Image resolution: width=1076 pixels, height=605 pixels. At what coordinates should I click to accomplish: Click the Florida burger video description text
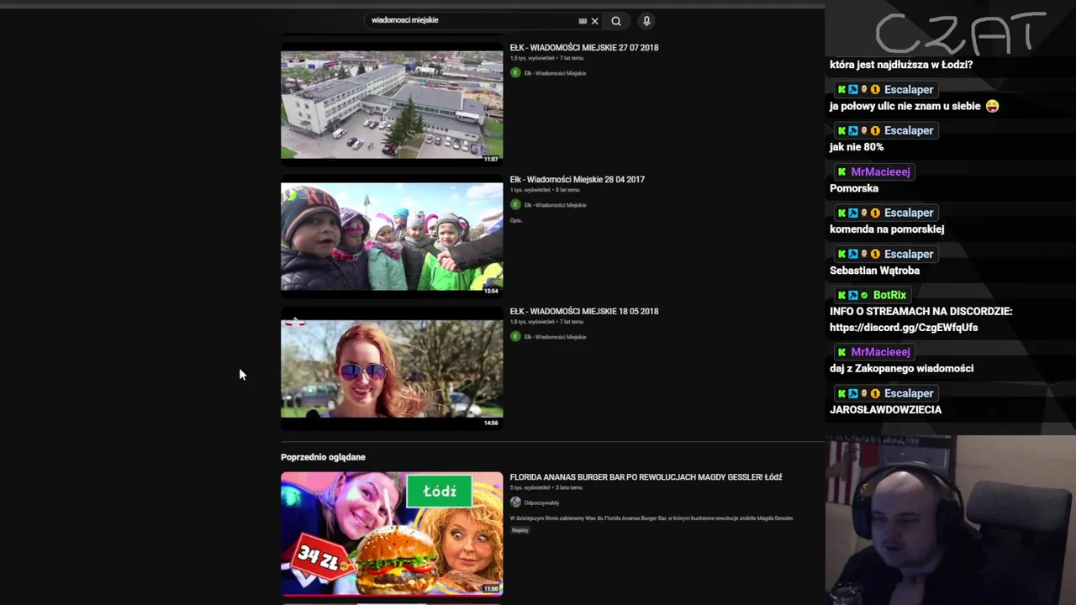(x=651, y=518)
